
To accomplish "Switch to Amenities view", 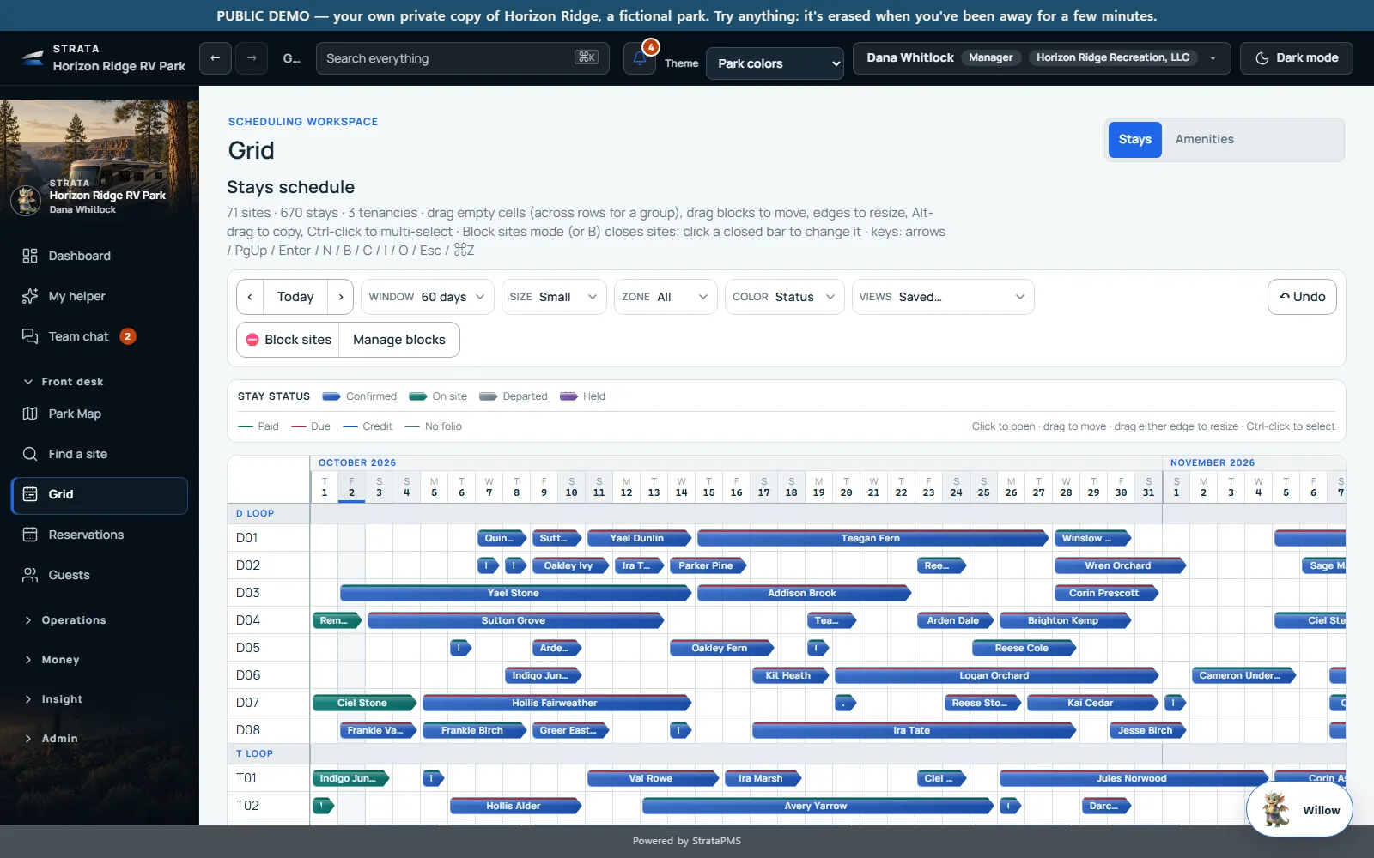I will [x=1204, y=139].
